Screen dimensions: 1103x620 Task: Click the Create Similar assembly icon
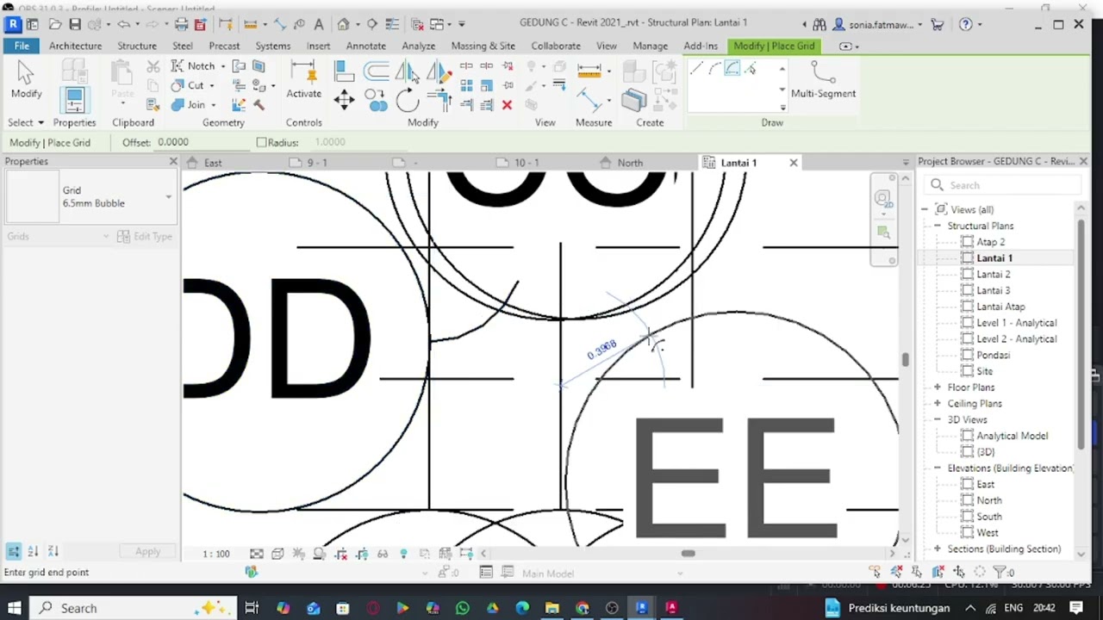[633, 101]
